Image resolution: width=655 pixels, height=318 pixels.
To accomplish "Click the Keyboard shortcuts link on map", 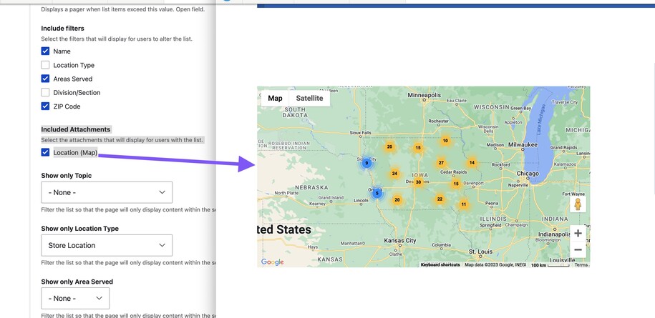I will [440, 265].
